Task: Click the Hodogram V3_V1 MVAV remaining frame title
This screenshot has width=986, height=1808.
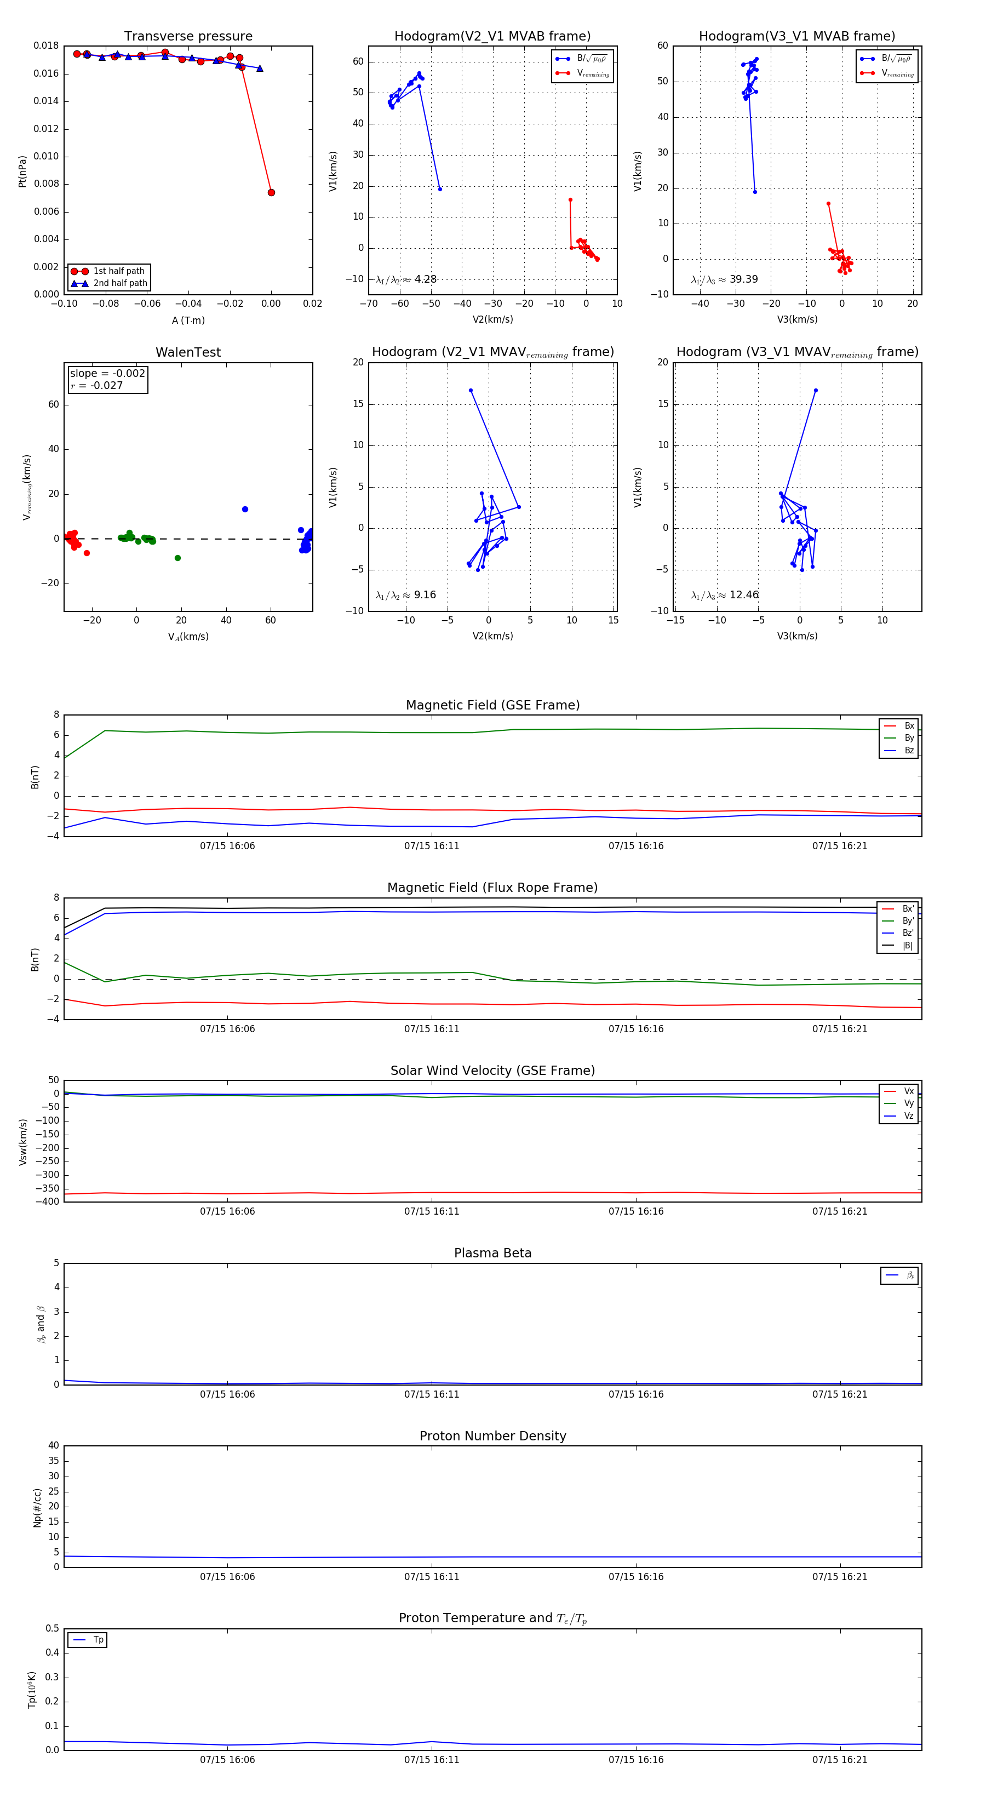Action: tap(797, 352)
